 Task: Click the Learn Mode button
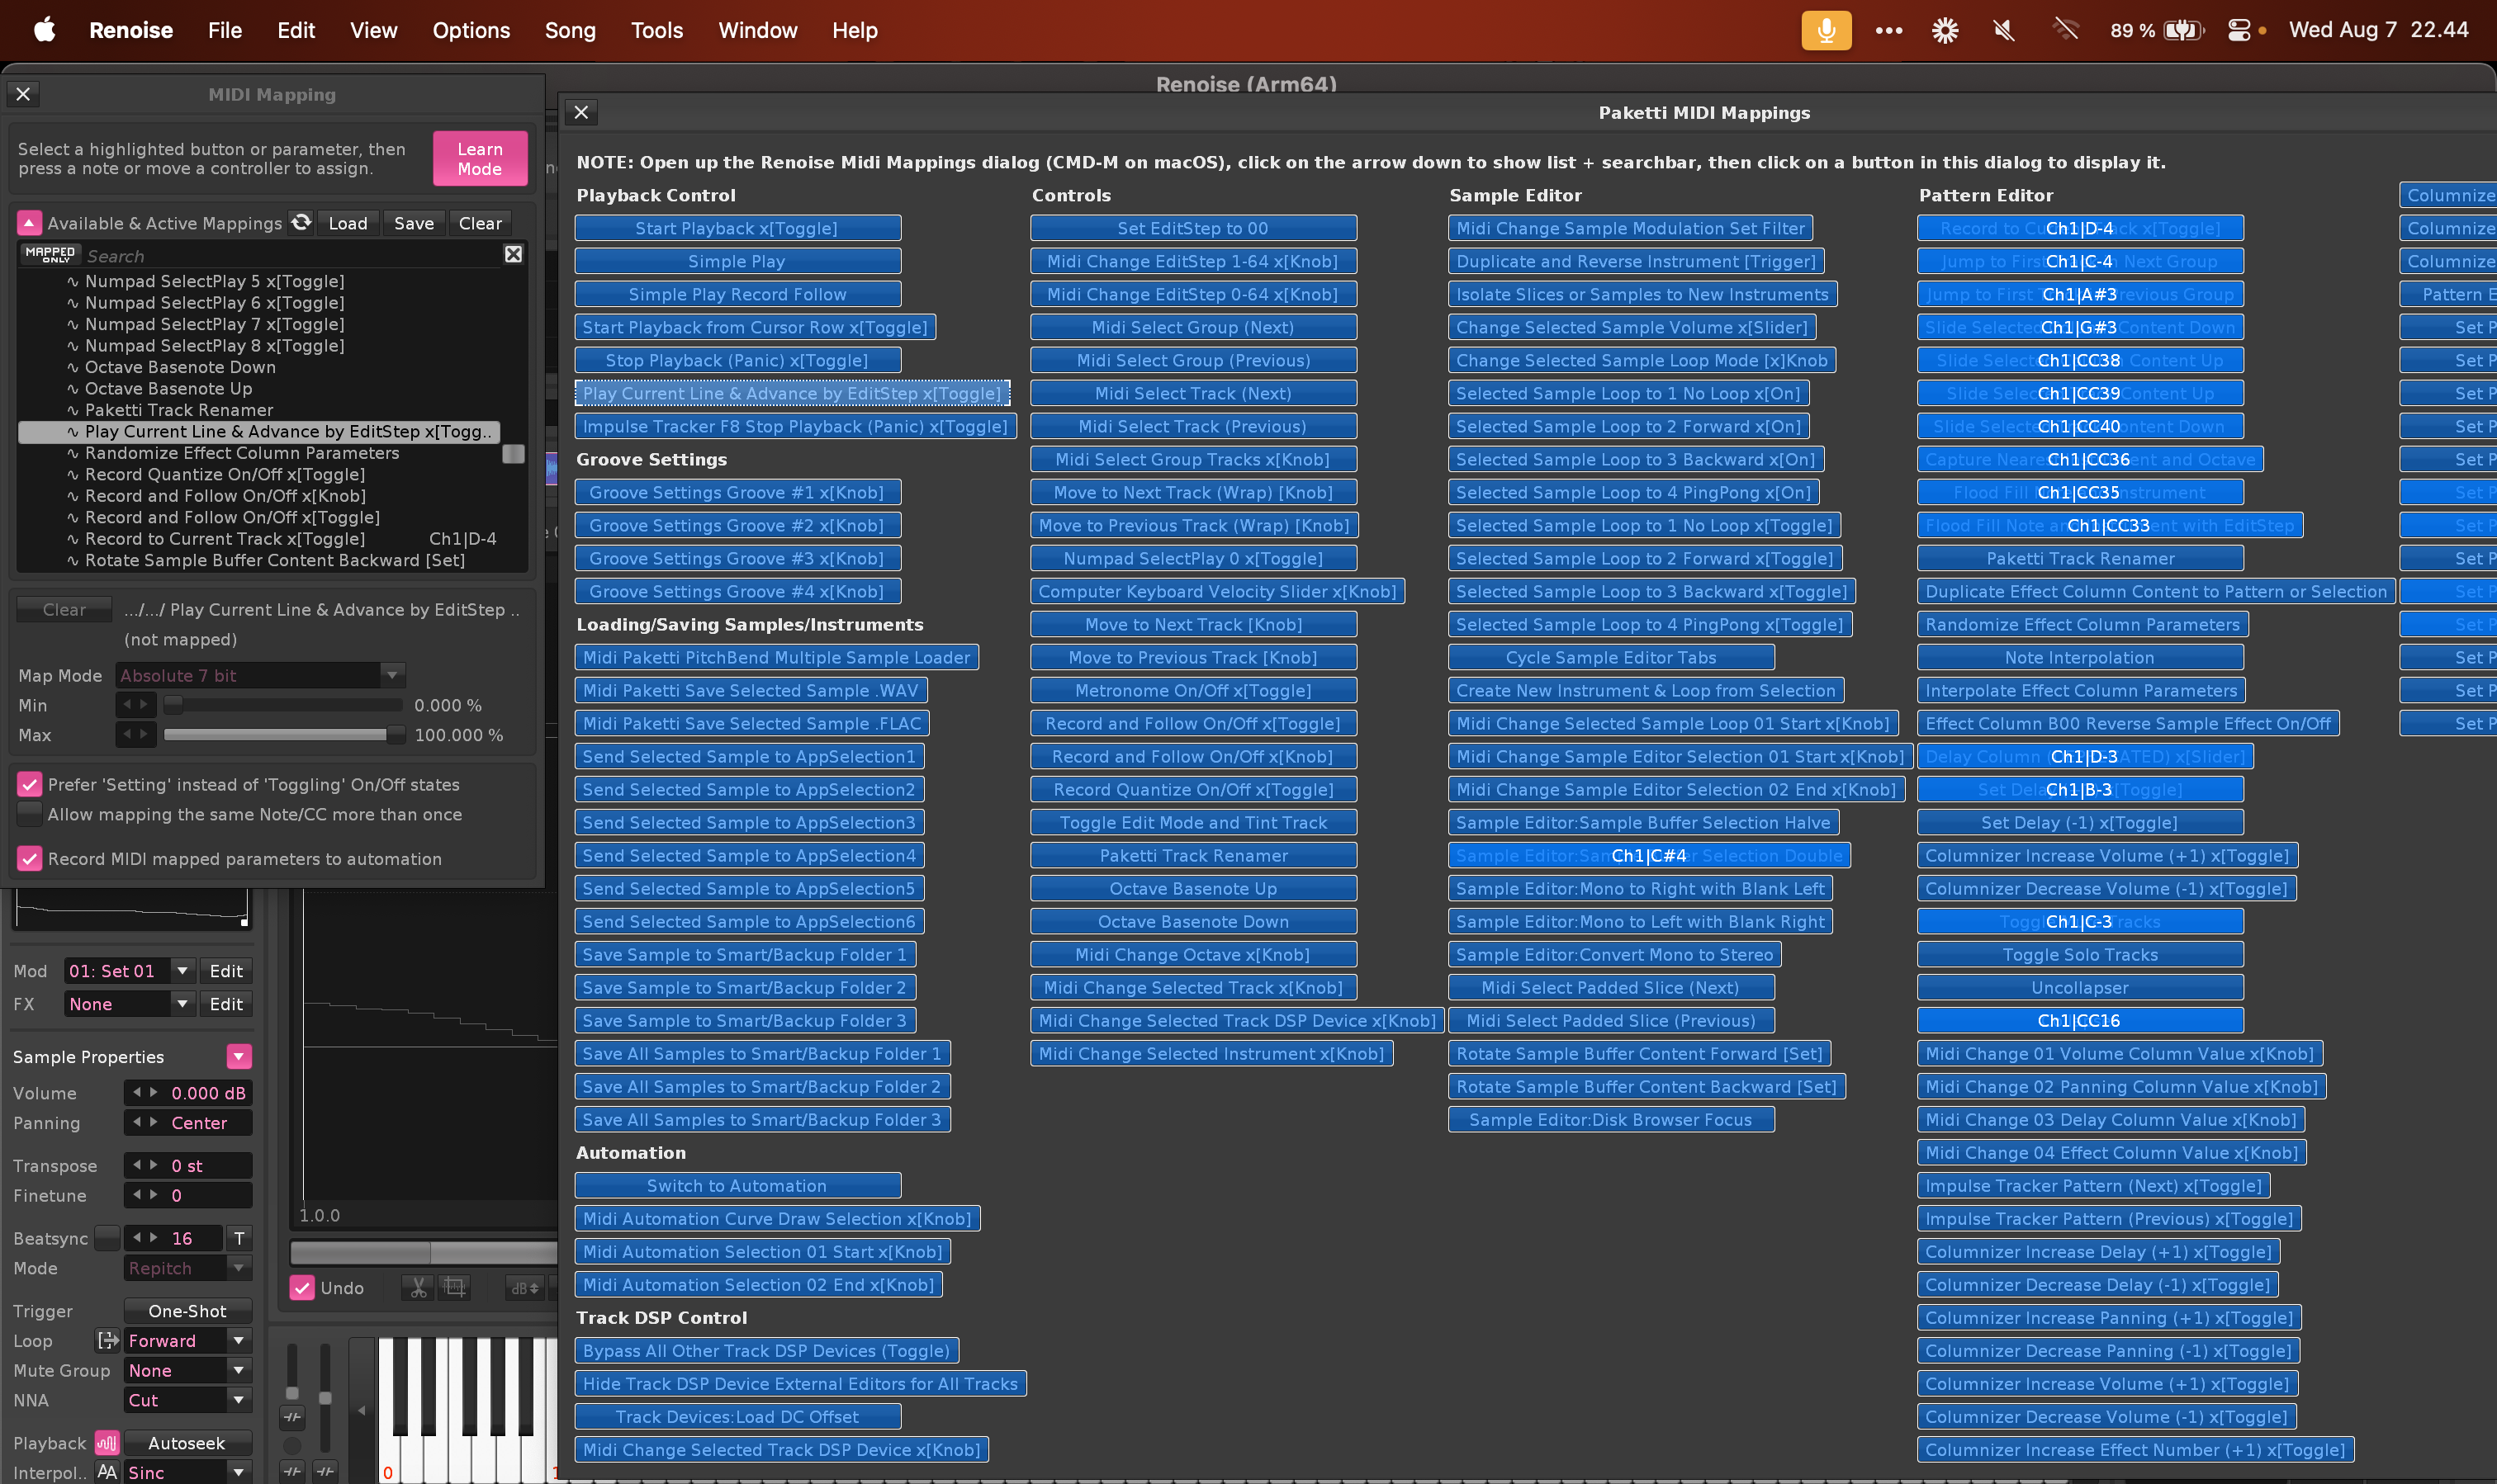479,158
